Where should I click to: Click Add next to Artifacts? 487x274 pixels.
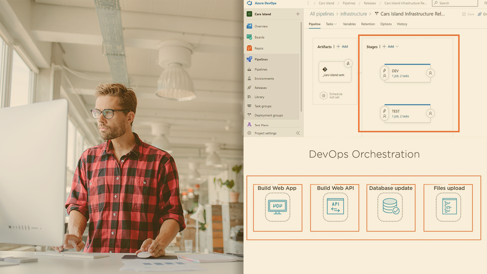tap(342, 47)
